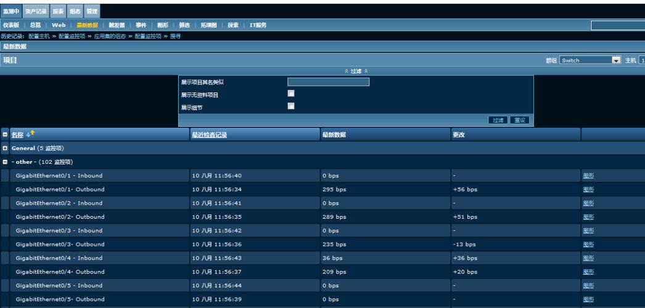The image size is (645, 308).
Task: Open 图形 link for GigabitEthernet0/2 - Inbound
Action: [588, 203]
